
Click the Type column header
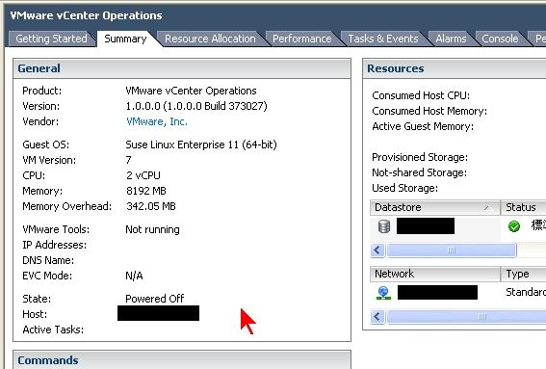point(523,275)
